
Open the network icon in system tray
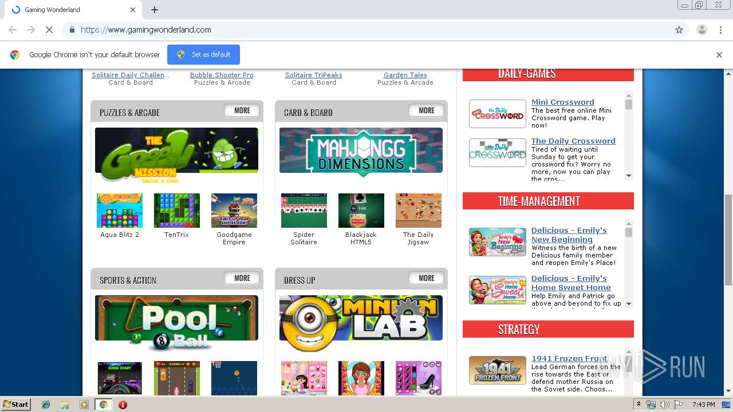tap(651, 405)
